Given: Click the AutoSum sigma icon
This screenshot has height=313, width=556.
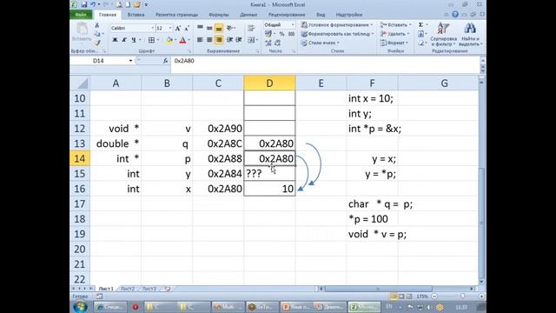Looking at the screenshot, I should 420,25.
